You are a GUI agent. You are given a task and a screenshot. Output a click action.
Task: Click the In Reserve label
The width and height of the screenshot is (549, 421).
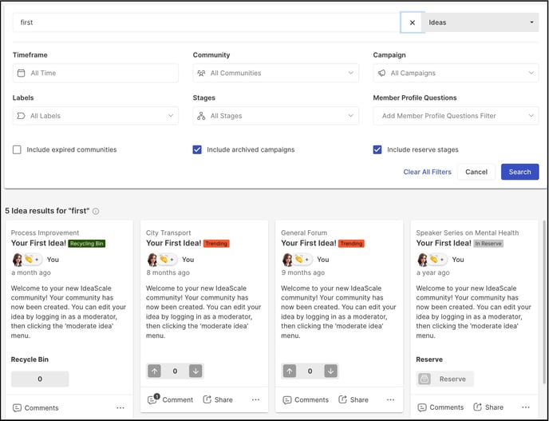pos(488,244)
